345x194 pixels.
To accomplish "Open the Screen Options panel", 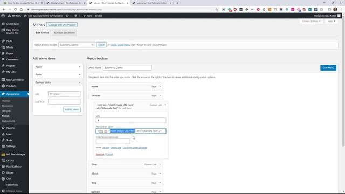I will tap(311, 22).
